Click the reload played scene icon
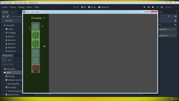 click(157, 7)
